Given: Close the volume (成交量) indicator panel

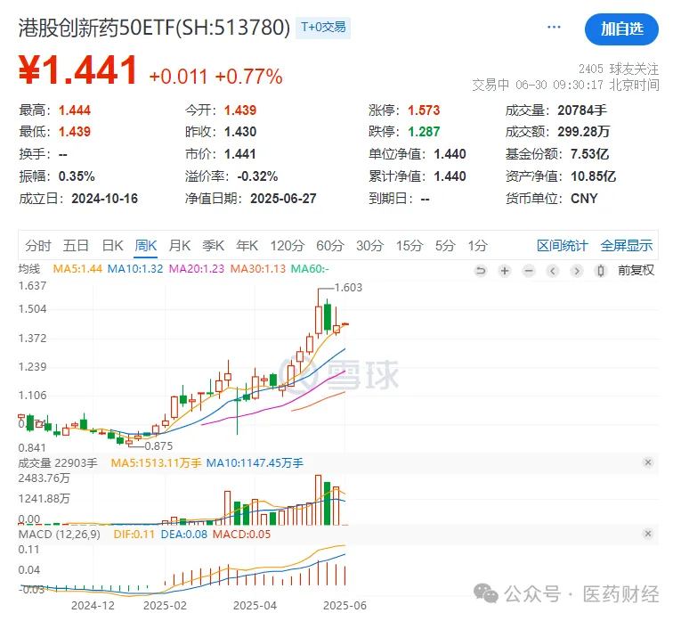Looking at the screenshot, I should coord(648,462).
